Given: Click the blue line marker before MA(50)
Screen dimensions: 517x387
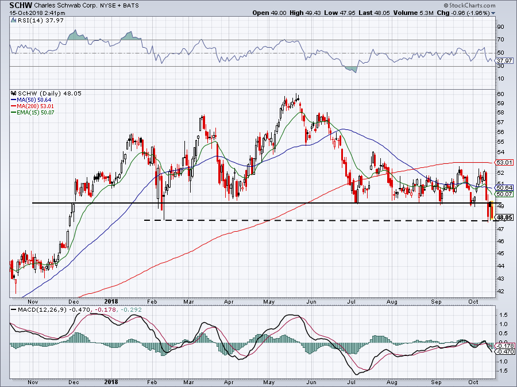Looking at the screenshot, I should (14, 99).
